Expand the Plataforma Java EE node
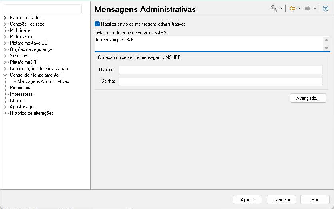 click(5, 43)
